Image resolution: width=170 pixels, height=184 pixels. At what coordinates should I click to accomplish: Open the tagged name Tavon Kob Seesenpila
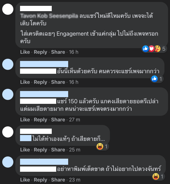point(49,16)
